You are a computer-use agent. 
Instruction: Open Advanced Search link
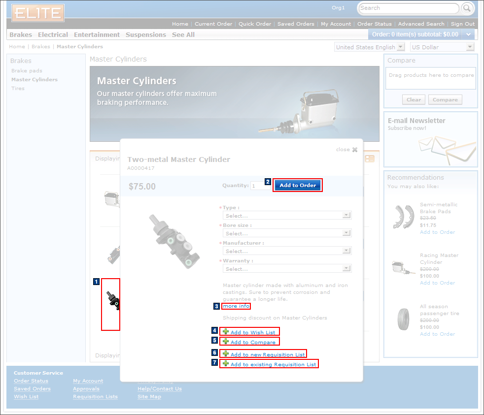tap(421, 24)
